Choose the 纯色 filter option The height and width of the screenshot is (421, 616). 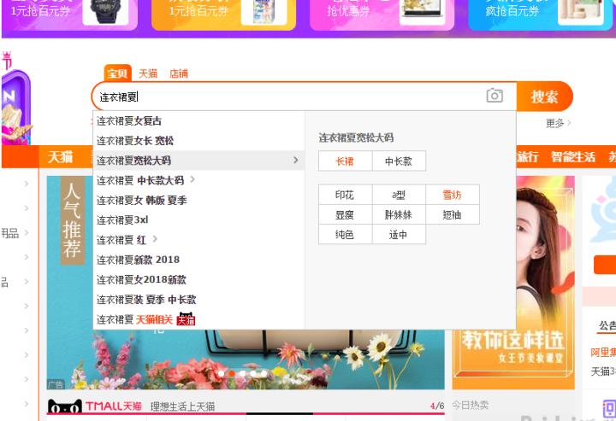(x=345, y=235)
